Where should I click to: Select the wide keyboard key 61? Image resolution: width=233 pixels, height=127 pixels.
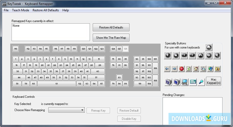(57, 84)
